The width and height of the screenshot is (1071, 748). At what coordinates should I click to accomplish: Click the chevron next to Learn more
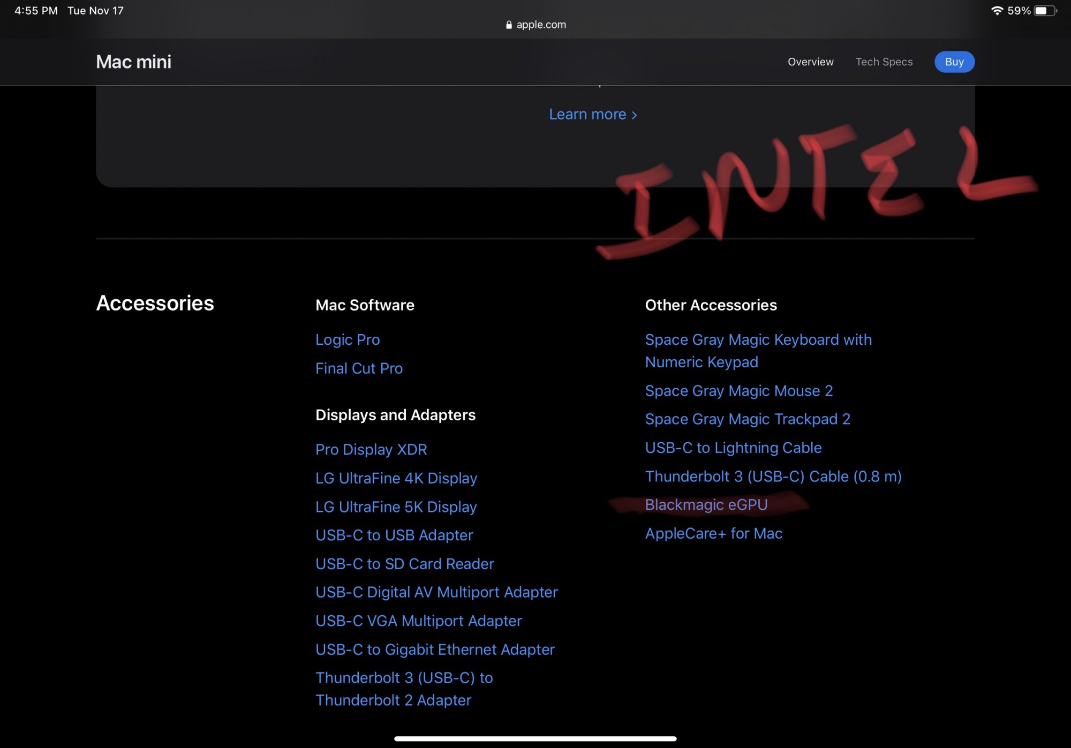(x=635, y=115)
